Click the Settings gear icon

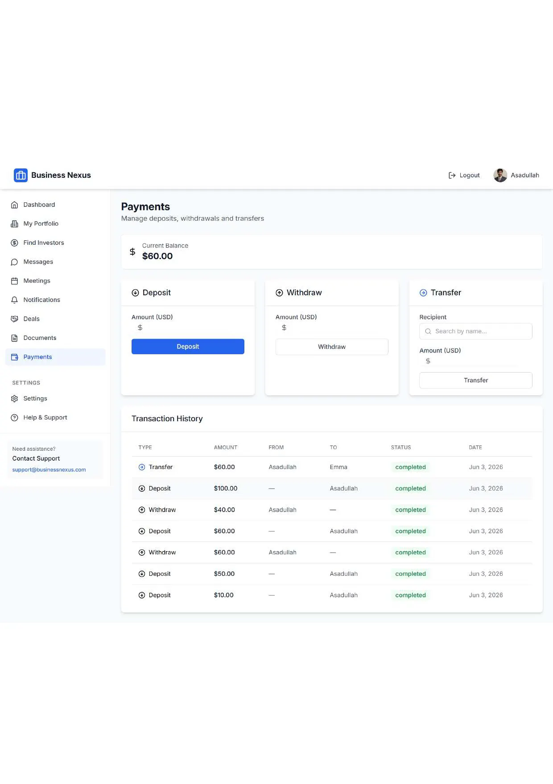click(x=14, y=398)
